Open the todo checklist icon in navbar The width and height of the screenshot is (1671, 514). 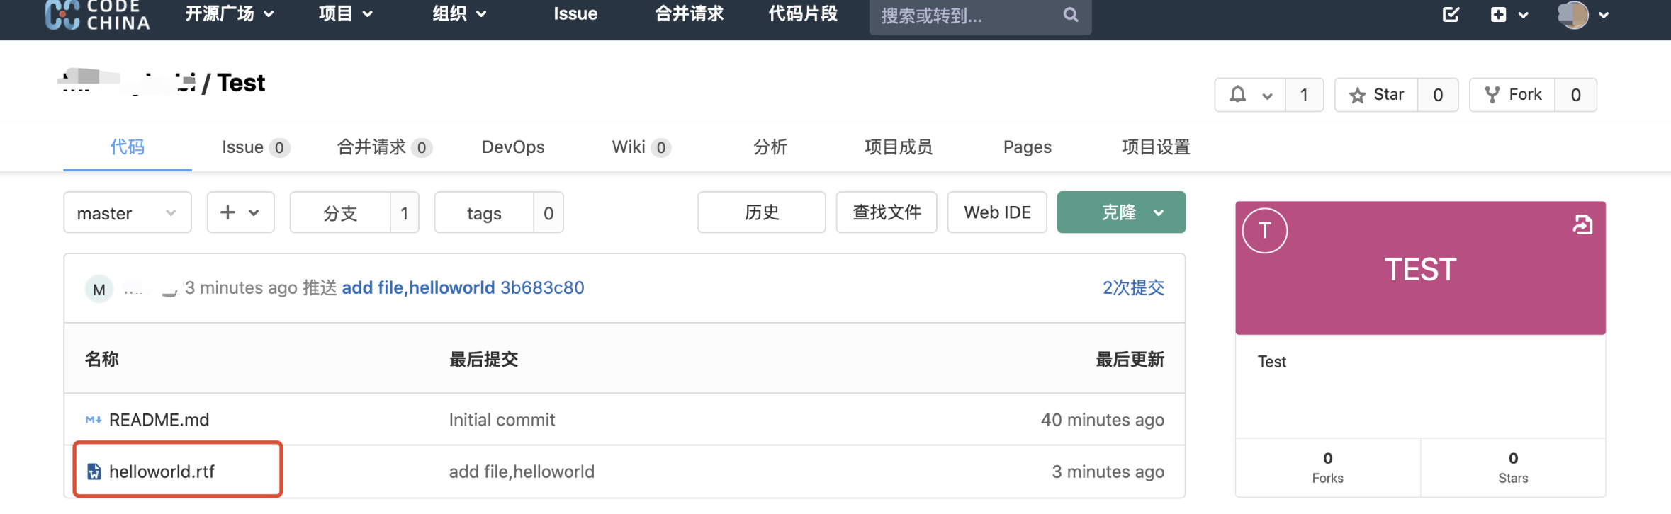click(x=1451, y=14)
